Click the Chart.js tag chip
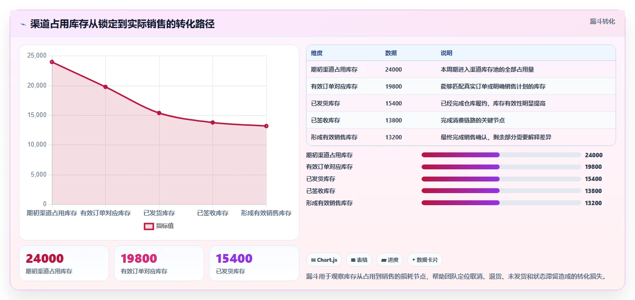The image size is (635, 300). click(324, 260)
